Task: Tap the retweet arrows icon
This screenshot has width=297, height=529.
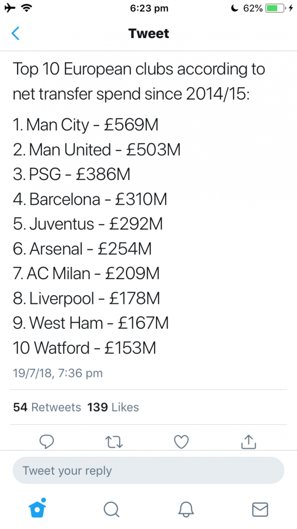Action: click(x=114, y=442)
